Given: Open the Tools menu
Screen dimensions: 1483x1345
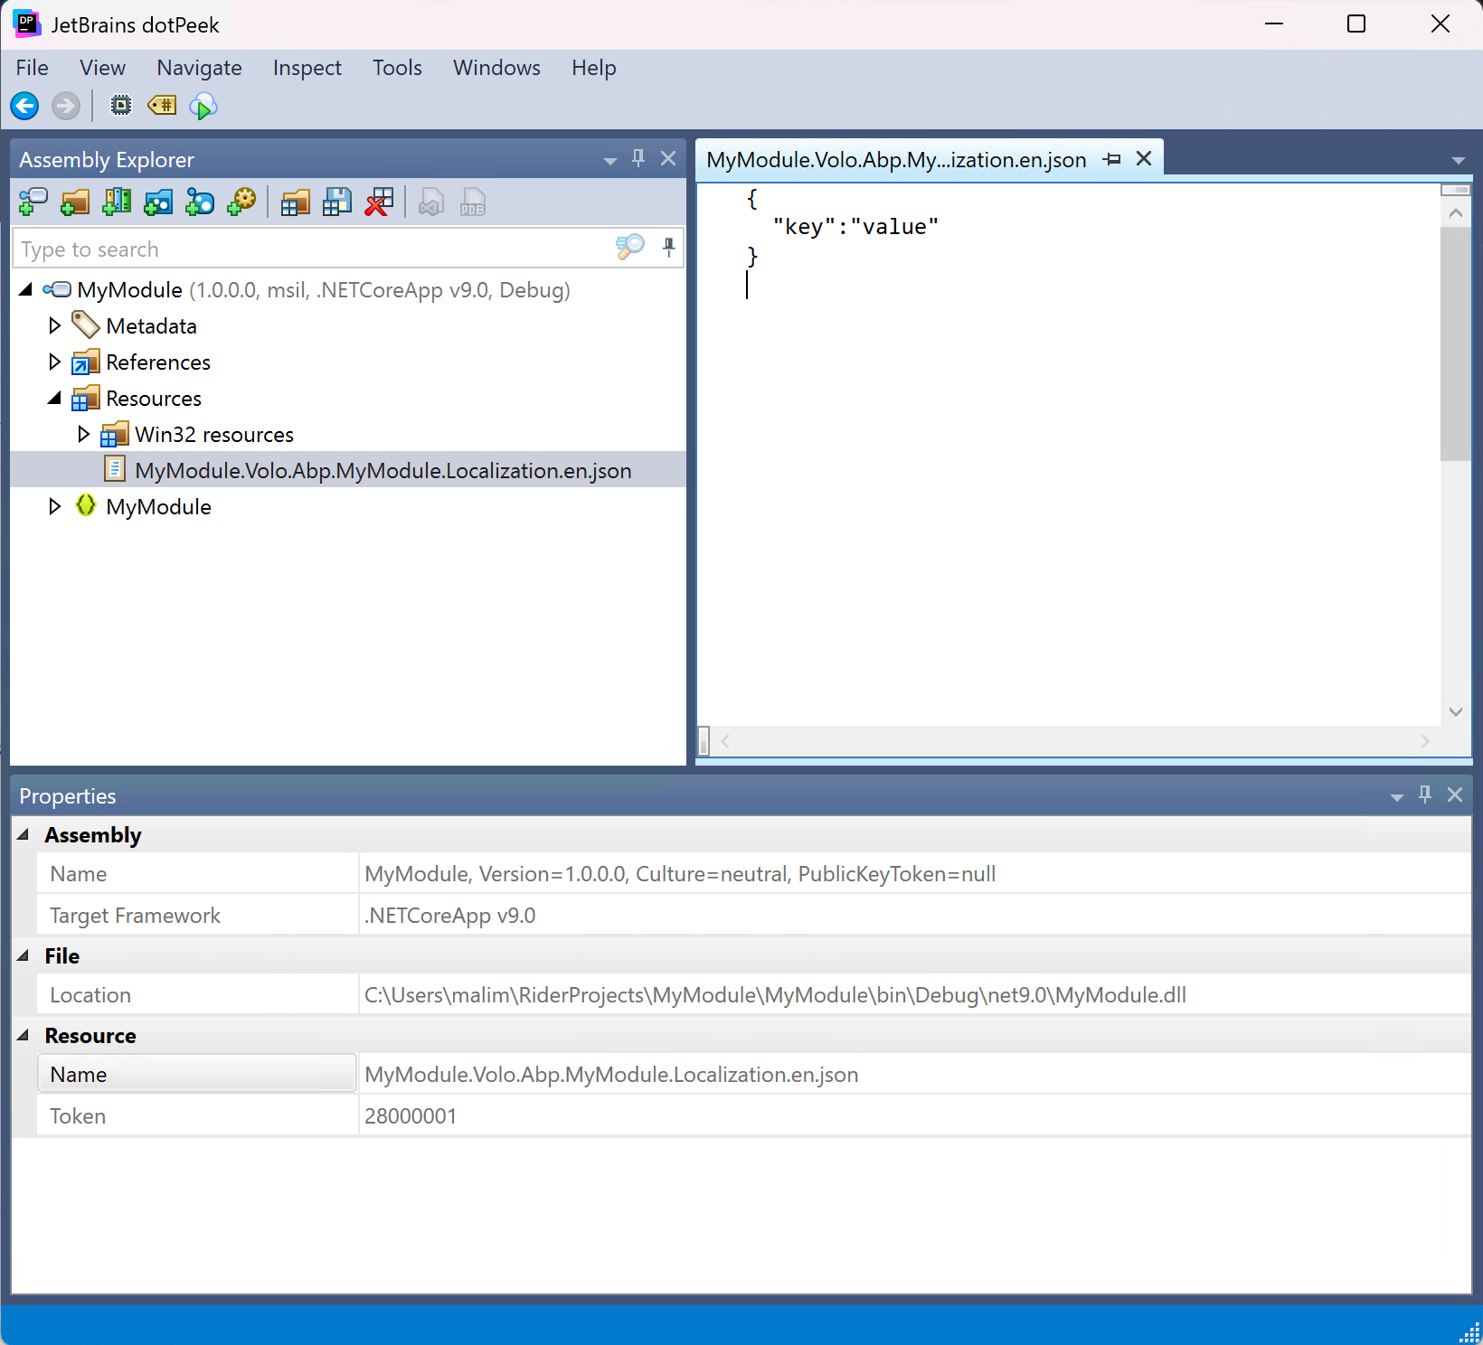Looking at the screenshot, I should (x=397, y=68).
